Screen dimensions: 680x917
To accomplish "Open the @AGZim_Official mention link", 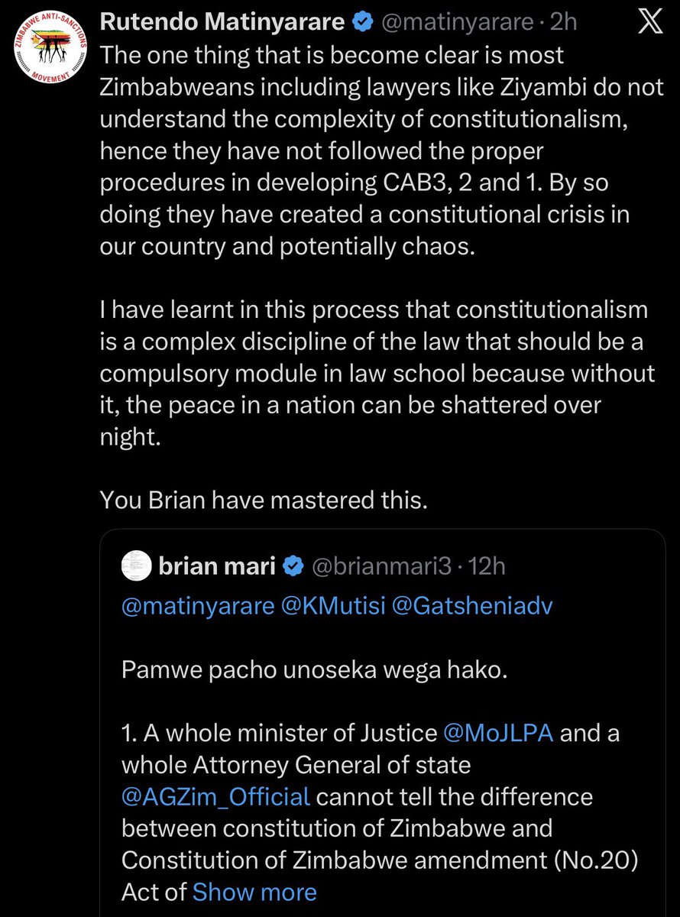I will pos(215,796).
